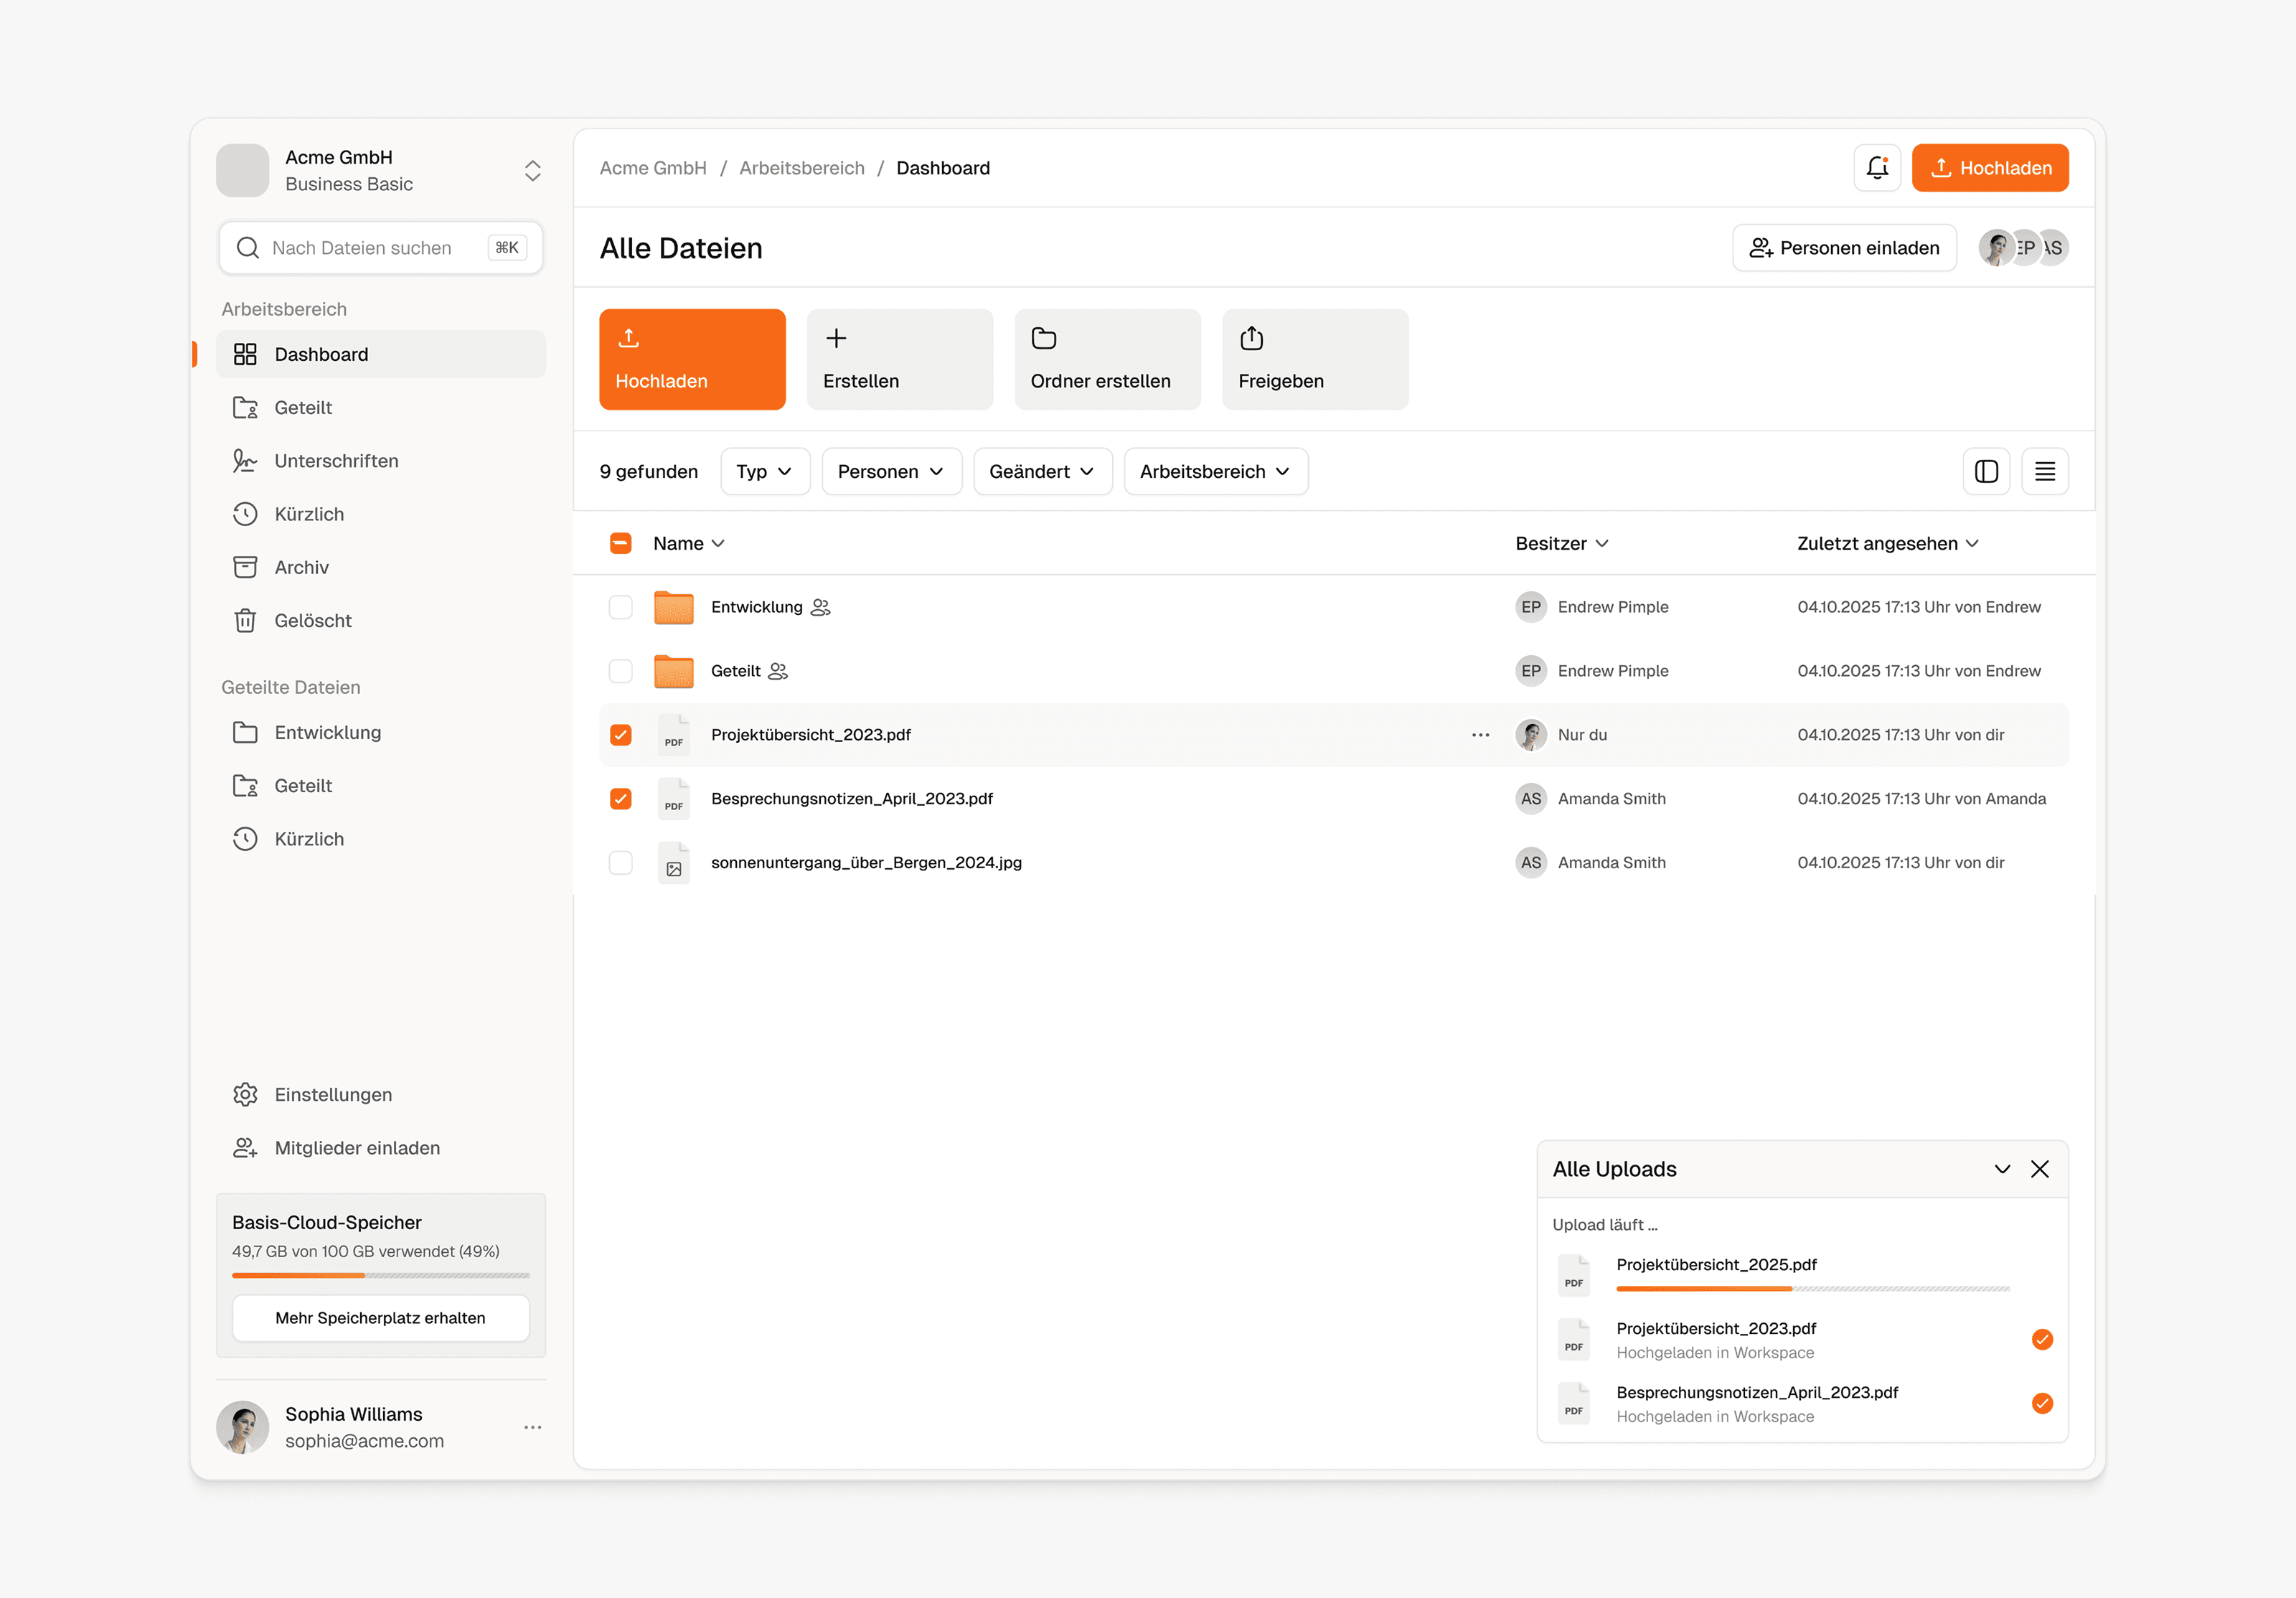Open the Acme GmbH workspace switcher
This screenshot has width=2296, height=1598.
tap(532, 171)
